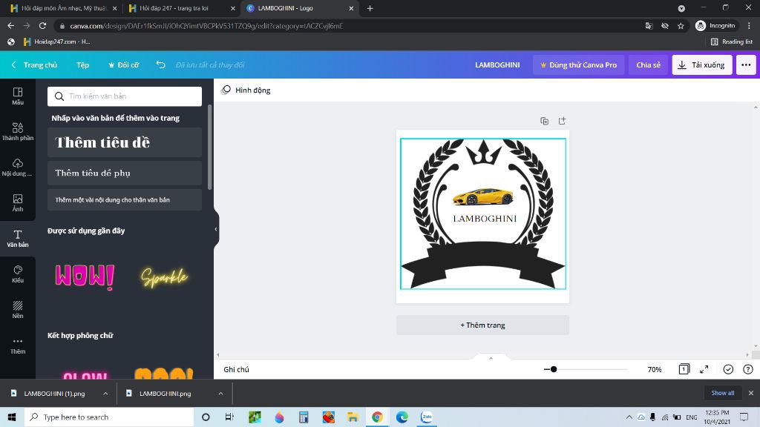Click the duplicate page icon

[x=544, y=121]
